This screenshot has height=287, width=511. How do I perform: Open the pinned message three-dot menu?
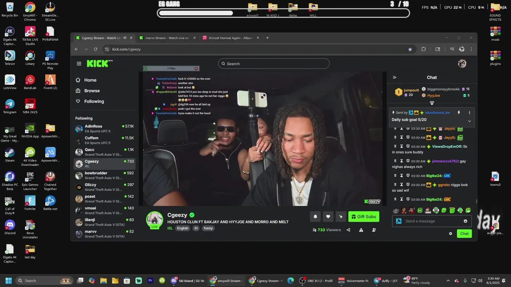469,113
